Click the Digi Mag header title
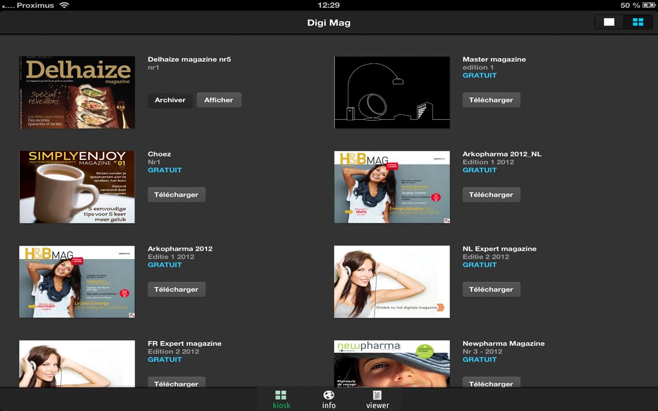The image size is (658, 411). pos(329,23)
